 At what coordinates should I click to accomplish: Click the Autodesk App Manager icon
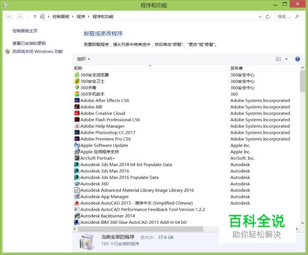(77, 197)
